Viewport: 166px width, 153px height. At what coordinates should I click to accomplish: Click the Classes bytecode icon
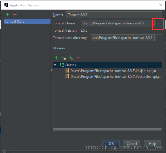point(62,65)
